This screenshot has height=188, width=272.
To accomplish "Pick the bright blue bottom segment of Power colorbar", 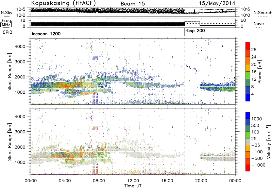I will (x=248, y=97).
